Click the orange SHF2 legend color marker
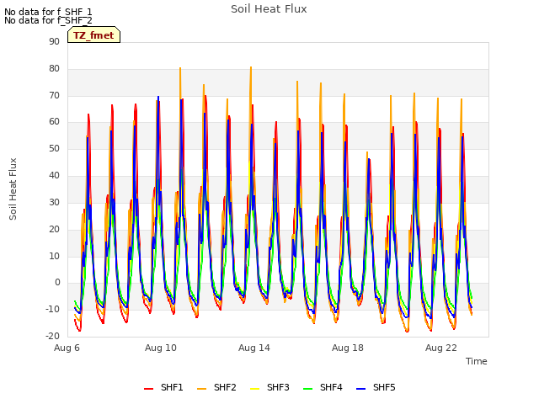 pyautogui.click(x=201, y=389)
